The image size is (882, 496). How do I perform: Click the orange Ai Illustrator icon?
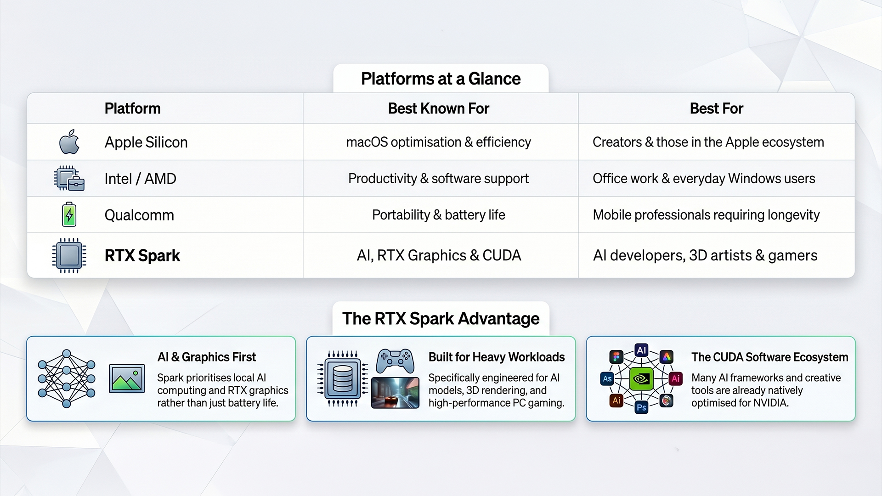coord(616,400)
